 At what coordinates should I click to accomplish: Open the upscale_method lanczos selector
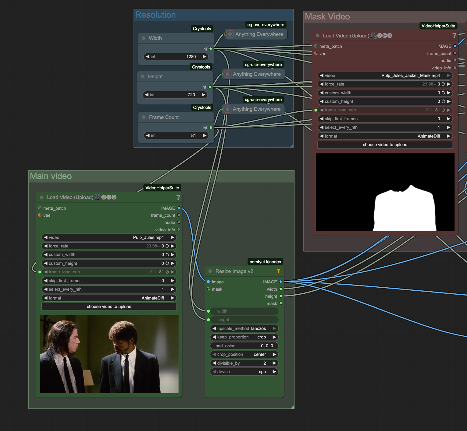(244, 328)
